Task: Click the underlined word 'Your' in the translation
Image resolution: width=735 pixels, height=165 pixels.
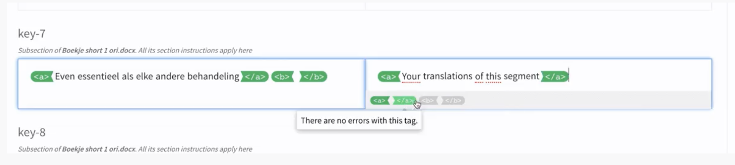Action: point(411,76)
